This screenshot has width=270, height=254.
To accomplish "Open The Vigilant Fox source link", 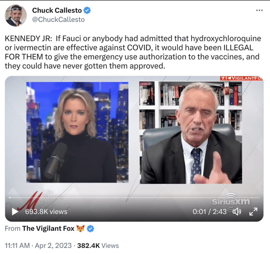I will click(48, 228).
